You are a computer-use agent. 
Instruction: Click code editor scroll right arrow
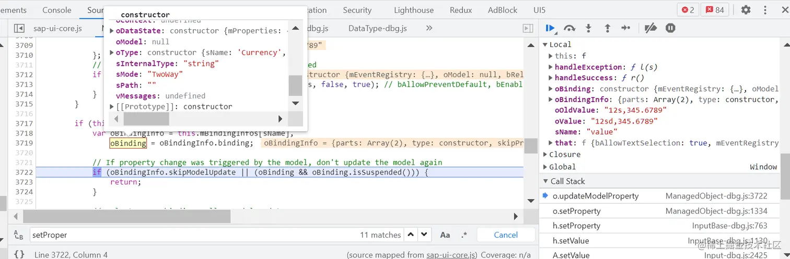[x=516, y=216]
